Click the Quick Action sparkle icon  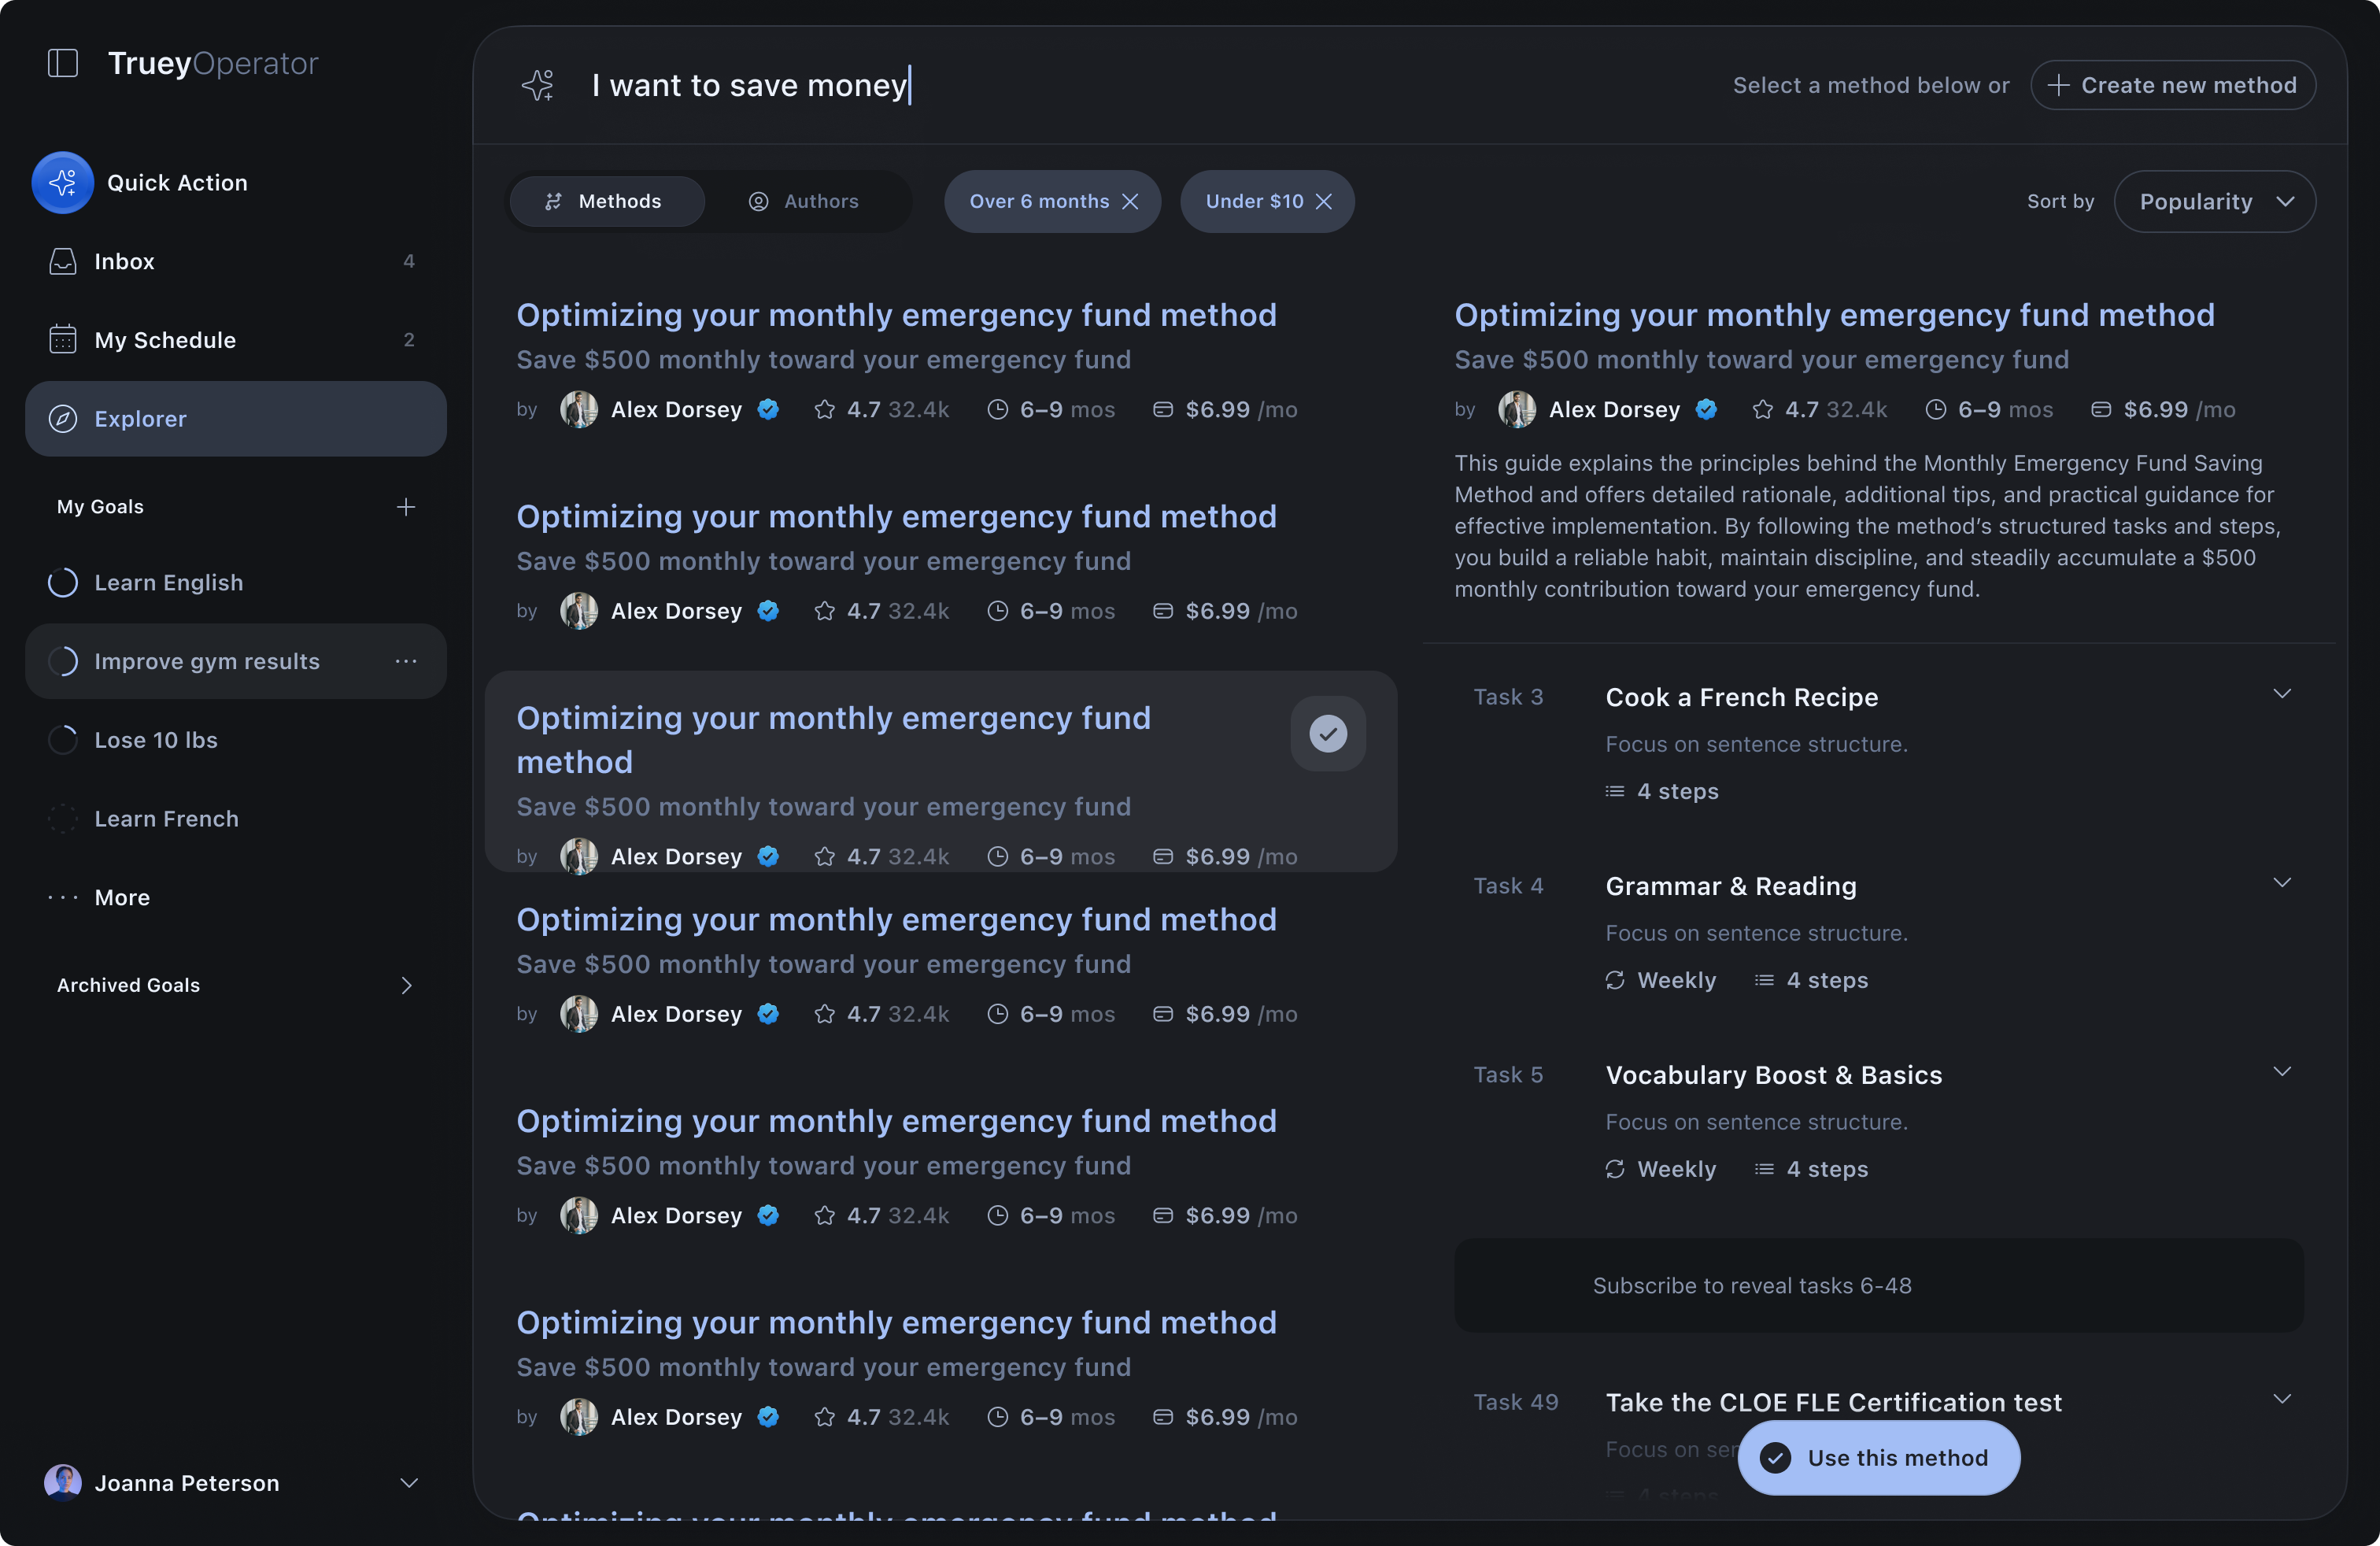63,182
